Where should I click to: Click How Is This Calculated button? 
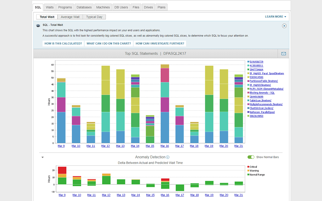click(x=63, y=44)
